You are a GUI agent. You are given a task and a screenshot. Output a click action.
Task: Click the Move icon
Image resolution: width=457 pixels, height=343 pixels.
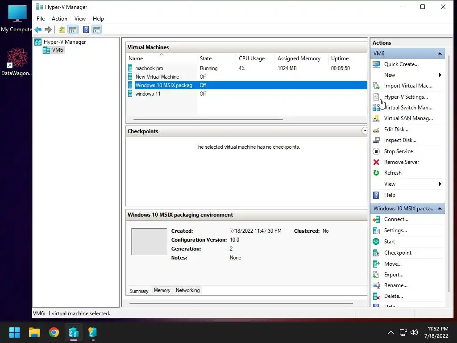click(376, 264)
